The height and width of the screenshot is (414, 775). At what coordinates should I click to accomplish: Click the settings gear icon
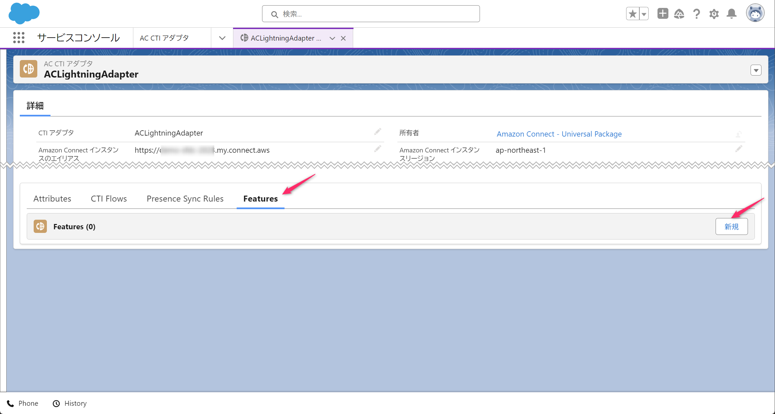point(714,14)
